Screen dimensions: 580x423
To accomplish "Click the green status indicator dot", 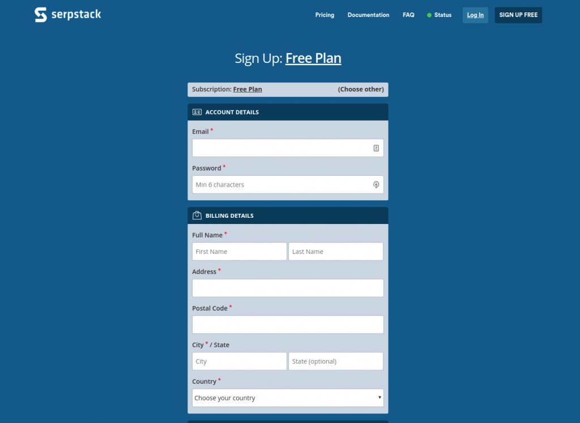I will tap(429, 15).
